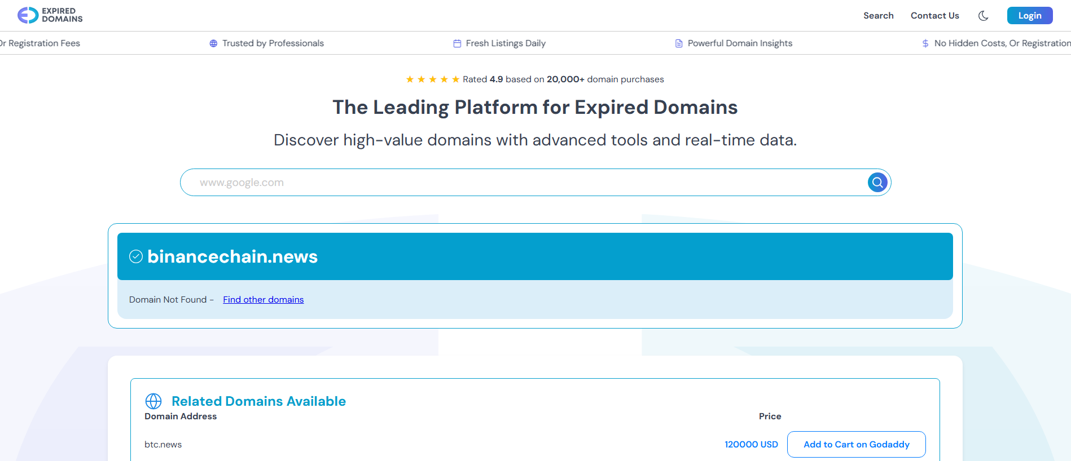Click the dollar icon beside No Hidden Costs

tap(925, 43)
